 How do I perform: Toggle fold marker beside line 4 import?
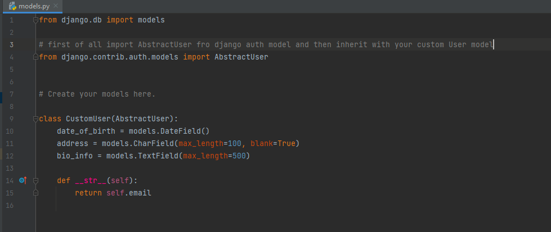[35, 57]
